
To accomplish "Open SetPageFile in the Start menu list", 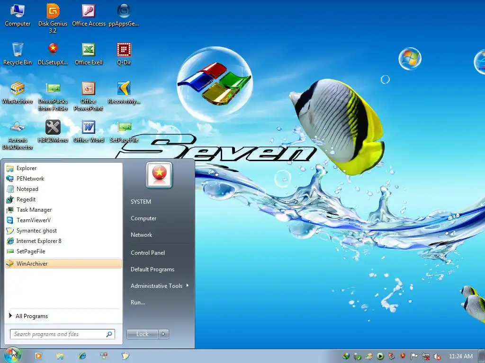I will pyautogui.click(x=63, y=251).
